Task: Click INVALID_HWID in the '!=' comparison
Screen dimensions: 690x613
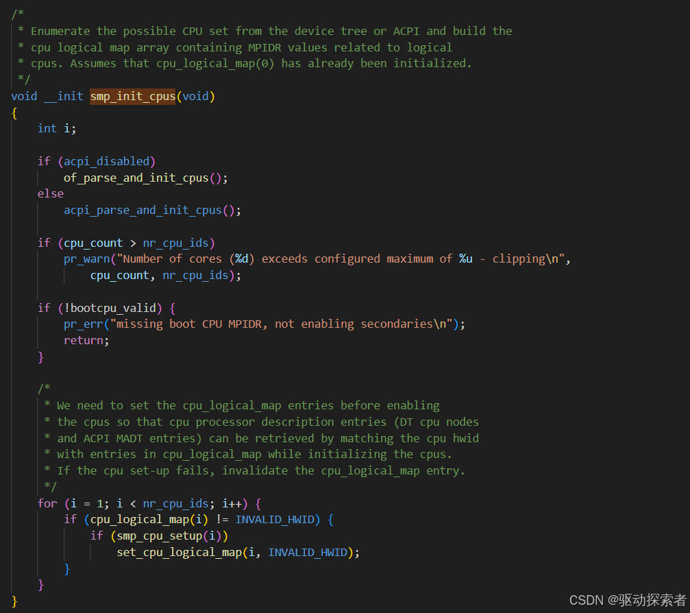Action: pyautogui.click(x=275, y=520)
